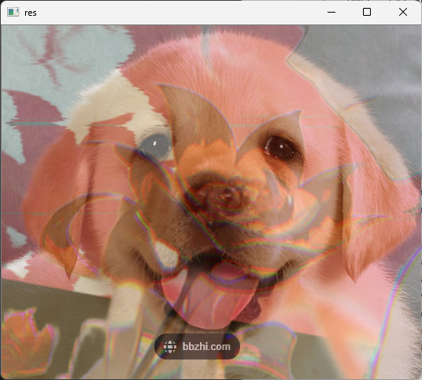The image size is (422, 380).
Task: Click the "res" window title text
Action: pos(31,13)
